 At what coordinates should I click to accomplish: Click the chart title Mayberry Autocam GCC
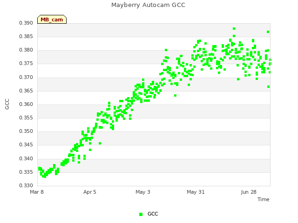coord(148,5)
